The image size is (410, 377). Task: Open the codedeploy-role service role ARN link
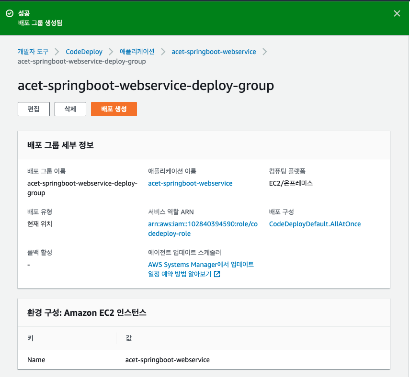tap(203, 229)
